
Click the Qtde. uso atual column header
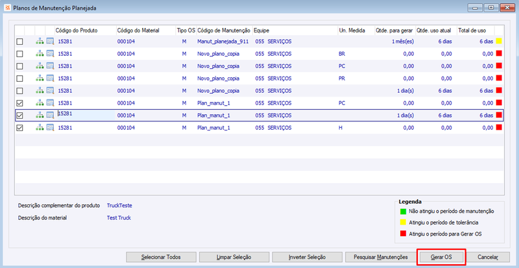(x=436, y=30)
